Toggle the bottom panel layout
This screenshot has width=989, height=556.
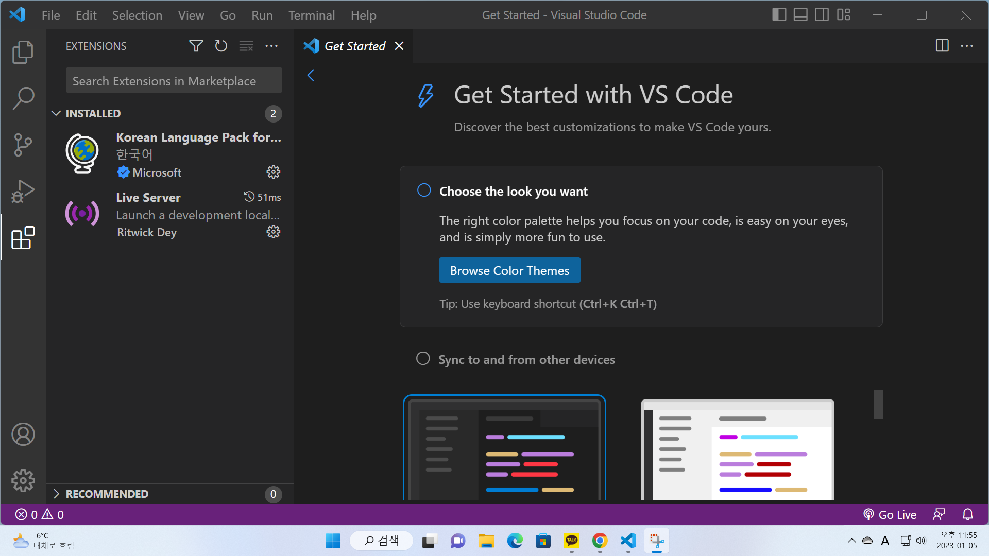coord(800,15)
